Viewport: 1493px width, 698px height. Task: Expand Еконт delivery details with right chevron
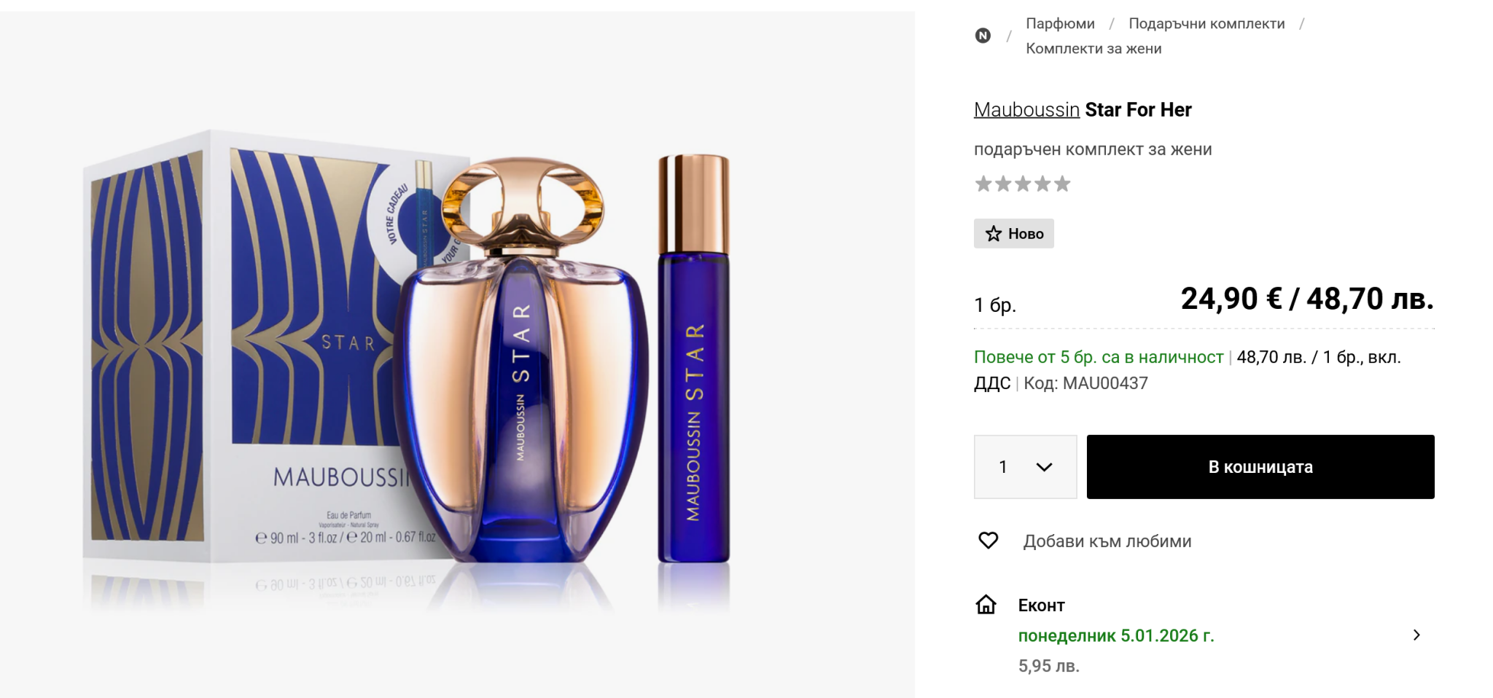click(1416, 635)
